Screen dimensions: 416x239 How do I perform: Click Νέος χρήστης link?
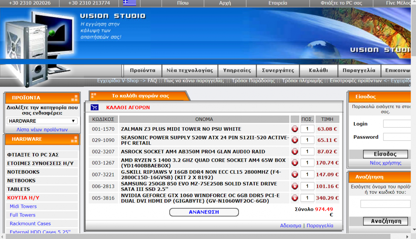click(x=385, y=163)
